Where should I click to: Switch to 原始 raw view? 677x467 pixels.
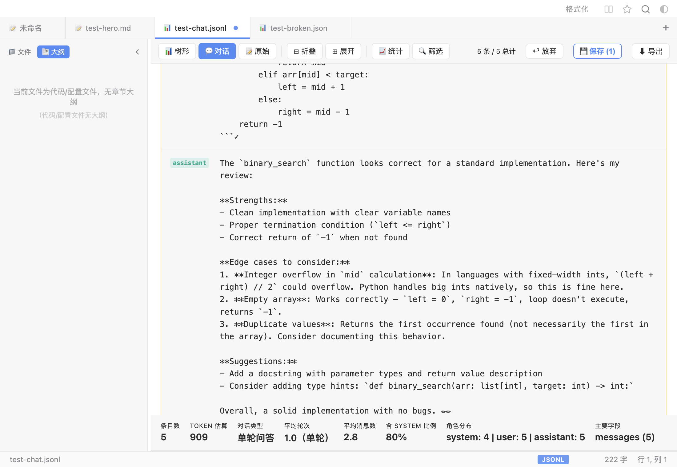click(x=258, y=51)
